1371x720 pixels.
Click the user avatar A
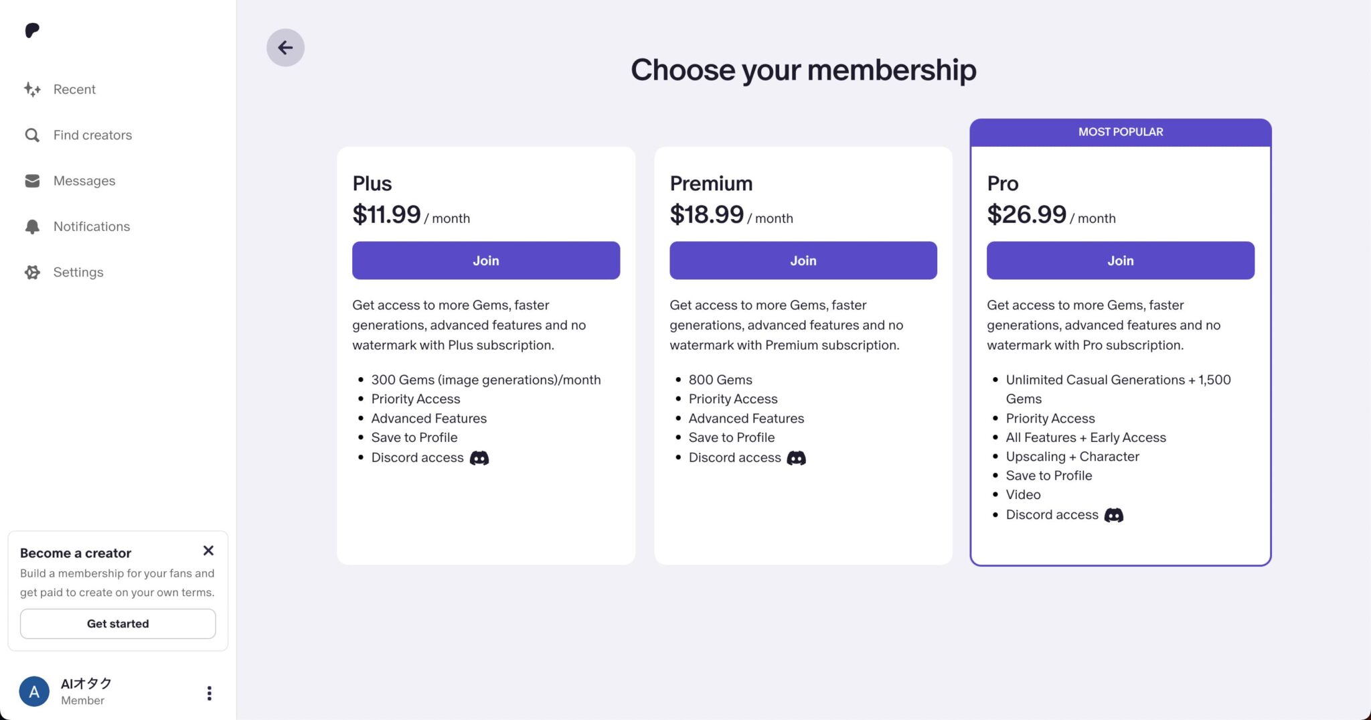(x=34, y=692)
